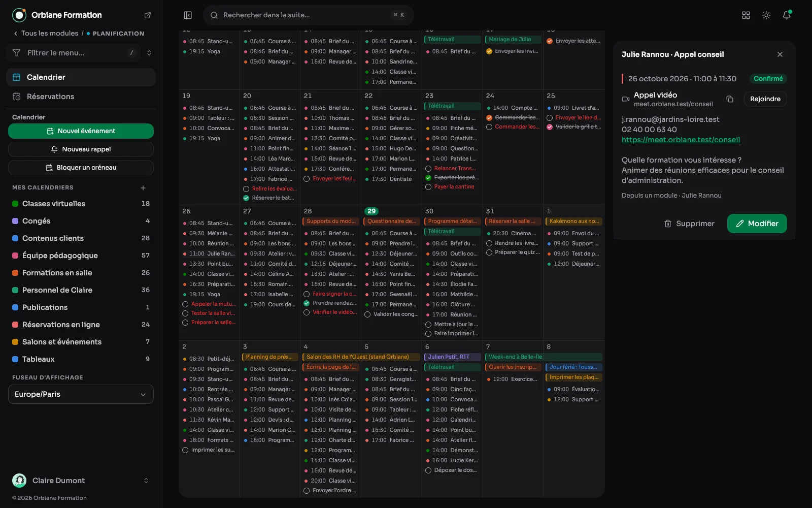Toggle Congés calendar color
Viewport: 812px width, 508px height.
pos(15,221)
